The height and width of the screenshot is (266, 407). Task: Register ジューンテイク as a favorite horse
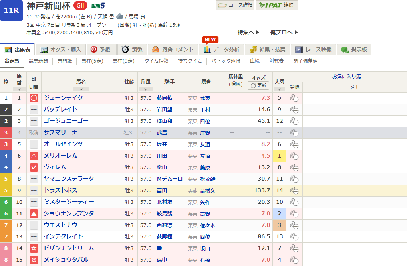point(294,98)
